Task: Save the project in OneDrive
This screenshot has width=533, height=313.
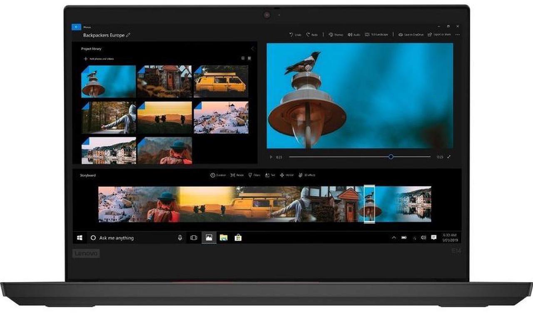Action: coord(411,35)
